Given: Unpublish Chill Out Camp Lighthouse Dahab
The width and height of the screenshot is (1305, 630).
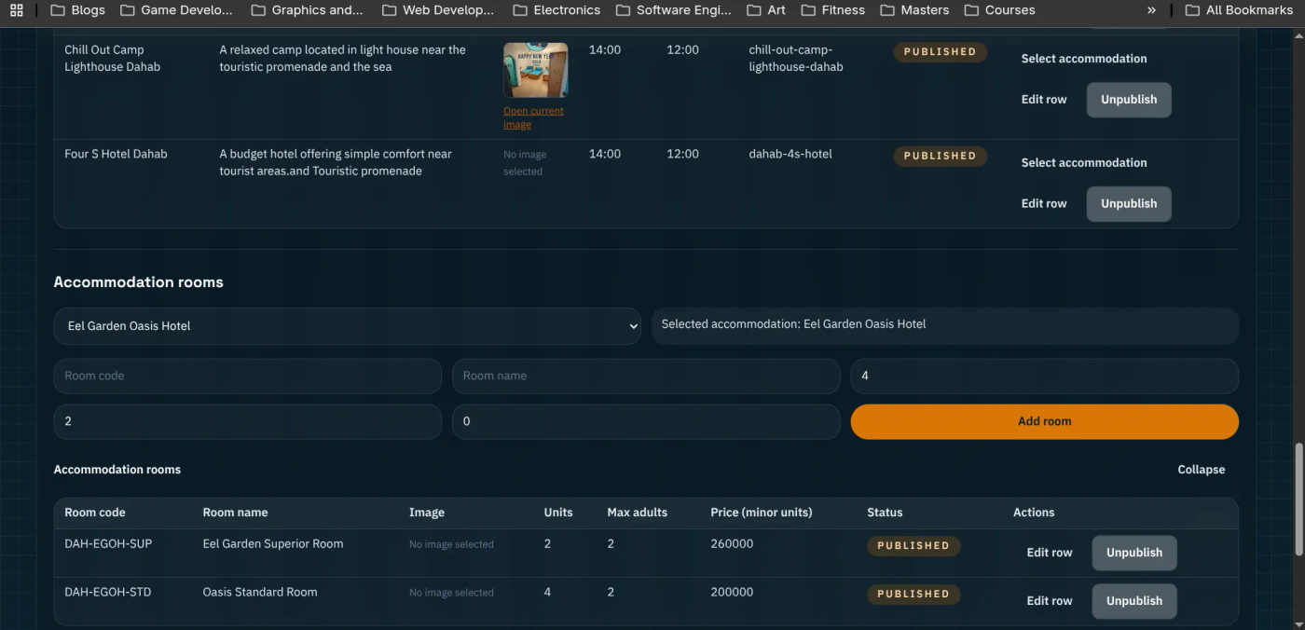Looking at the screenshot, I should pyautogui.click(x=1128, y=100).
